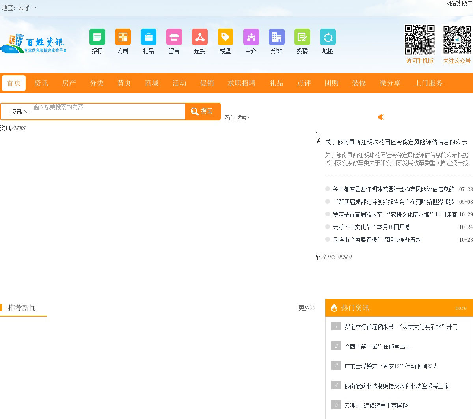Expand 更多 in 推荐新闻 section
This screenshot has height=419, width=473.
click(x=306, y=308)
